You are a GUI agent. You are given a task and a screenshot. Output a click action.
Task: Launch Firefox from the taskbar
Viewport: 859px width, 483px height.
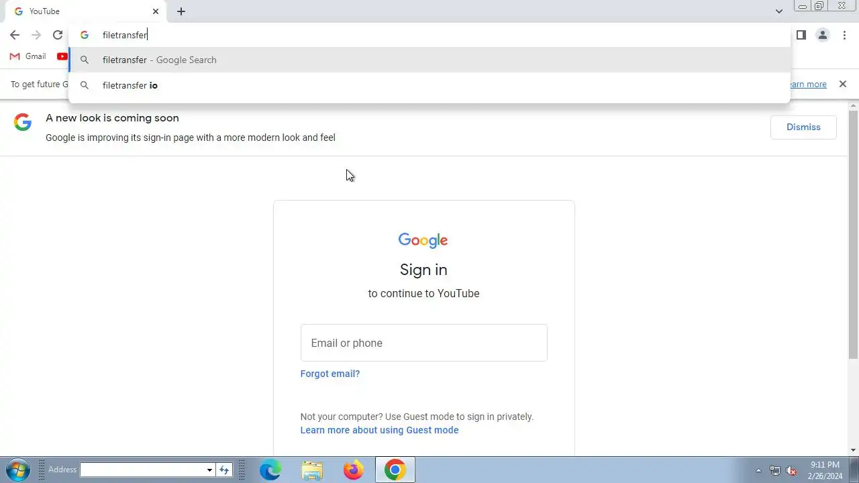(x=354, y=470)
